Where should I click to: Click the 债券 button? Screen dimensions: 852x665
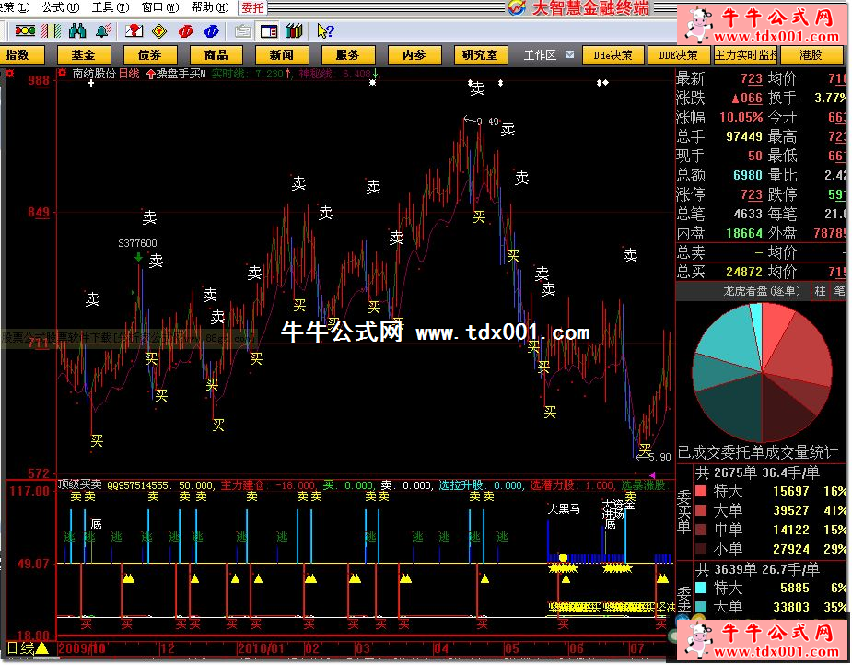(x=150, y=55)
